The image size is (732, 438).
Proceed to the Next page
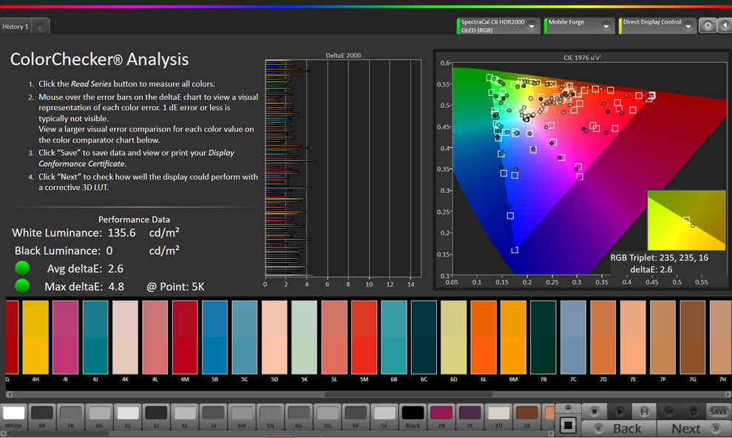tap(694, 428)
